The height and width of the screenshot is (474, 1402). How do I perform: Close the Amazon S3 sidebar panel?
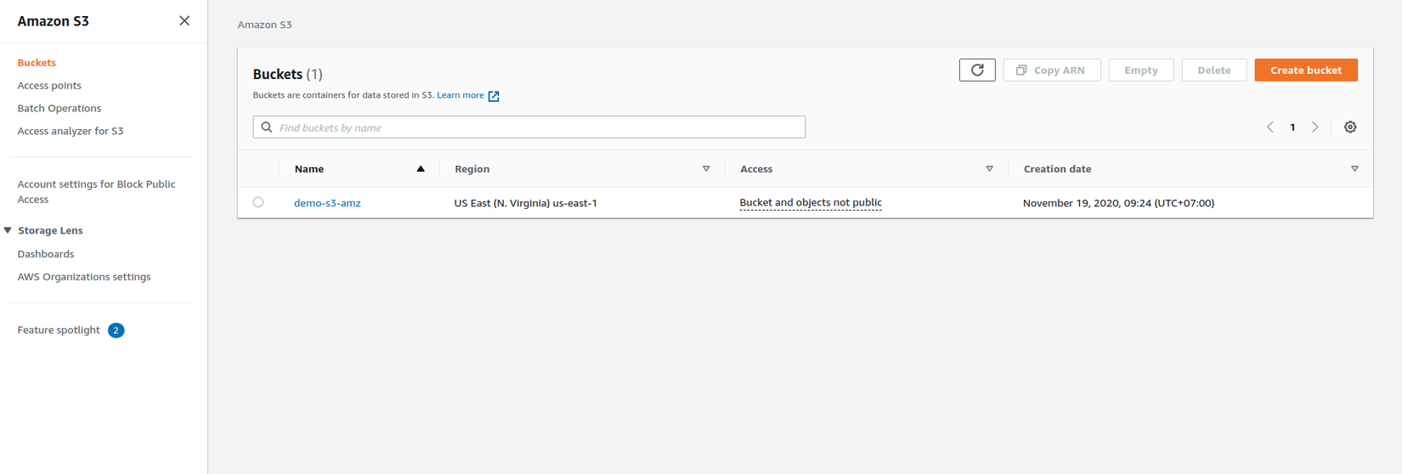click(184, 21)
